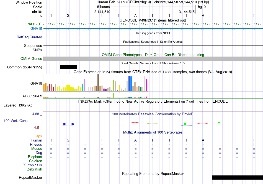Click the Dog species label
This screenshot has width=263, height=184.
[x=39, y=153]
